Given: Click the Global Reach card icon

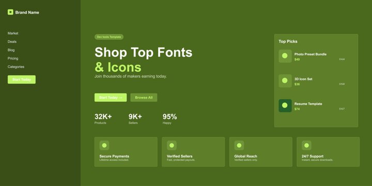Looking at the screenshot, I should pyautogui.click(x=239, y=145).
